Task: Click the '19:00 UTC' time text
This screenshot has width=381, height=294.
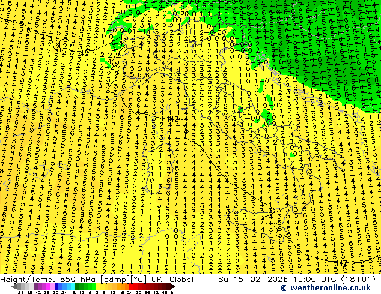Action: [x=315, y=280]
